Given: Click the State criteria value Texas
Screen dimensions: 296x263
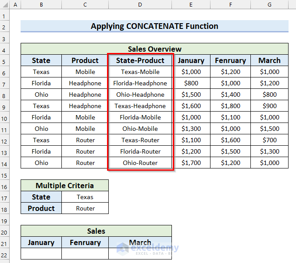Looking at the screenshot, I should click(x=85, y=197).
